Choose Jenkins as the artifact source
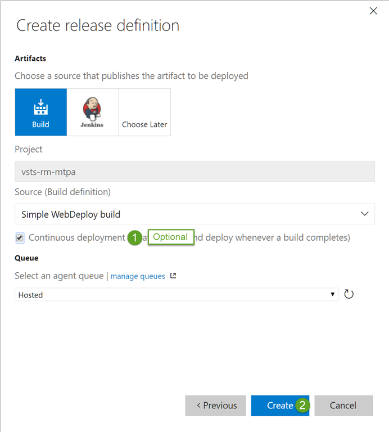Screen dimensions: 389x432 pyautogui.click(x=92, y=112)
